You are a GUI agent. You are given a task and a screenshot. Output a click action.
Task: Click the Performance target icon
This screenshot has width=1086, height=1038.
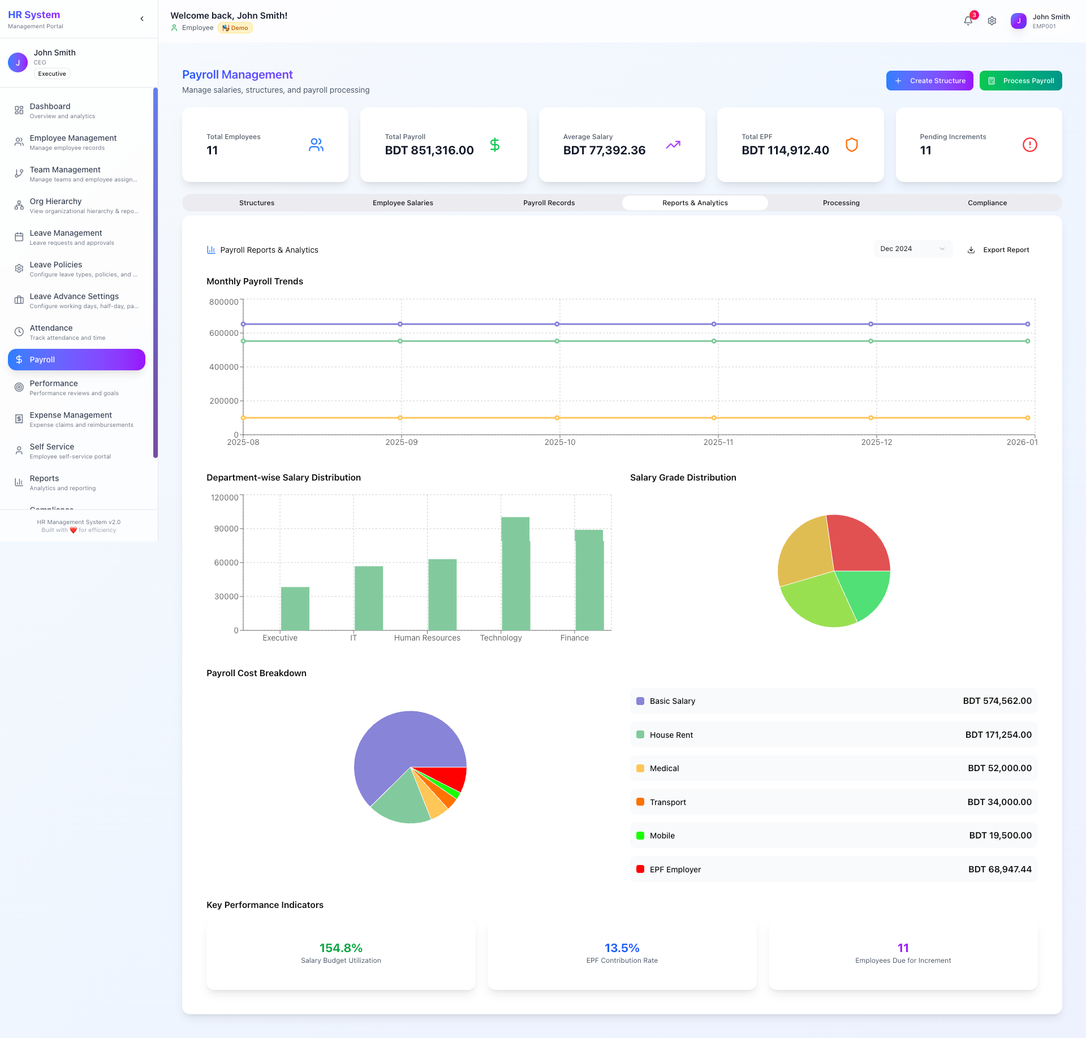(19, 387)
